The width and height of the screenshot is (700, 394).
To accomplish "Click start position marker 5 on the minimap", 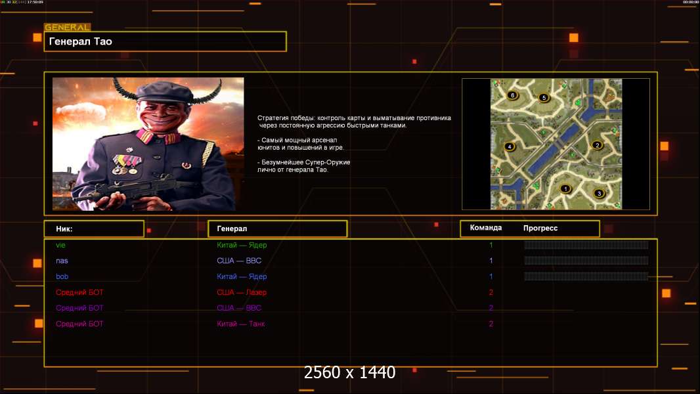I will coord(544,97).
